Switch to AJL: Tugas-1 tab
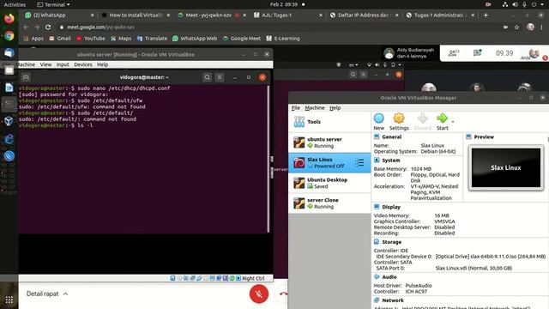The image size is (549, 309). tap(288, 15)
